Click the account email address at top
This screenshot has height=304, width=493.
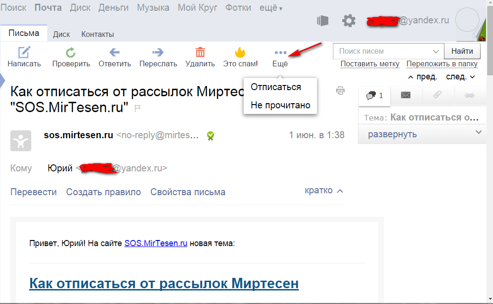tap(408, 21)
